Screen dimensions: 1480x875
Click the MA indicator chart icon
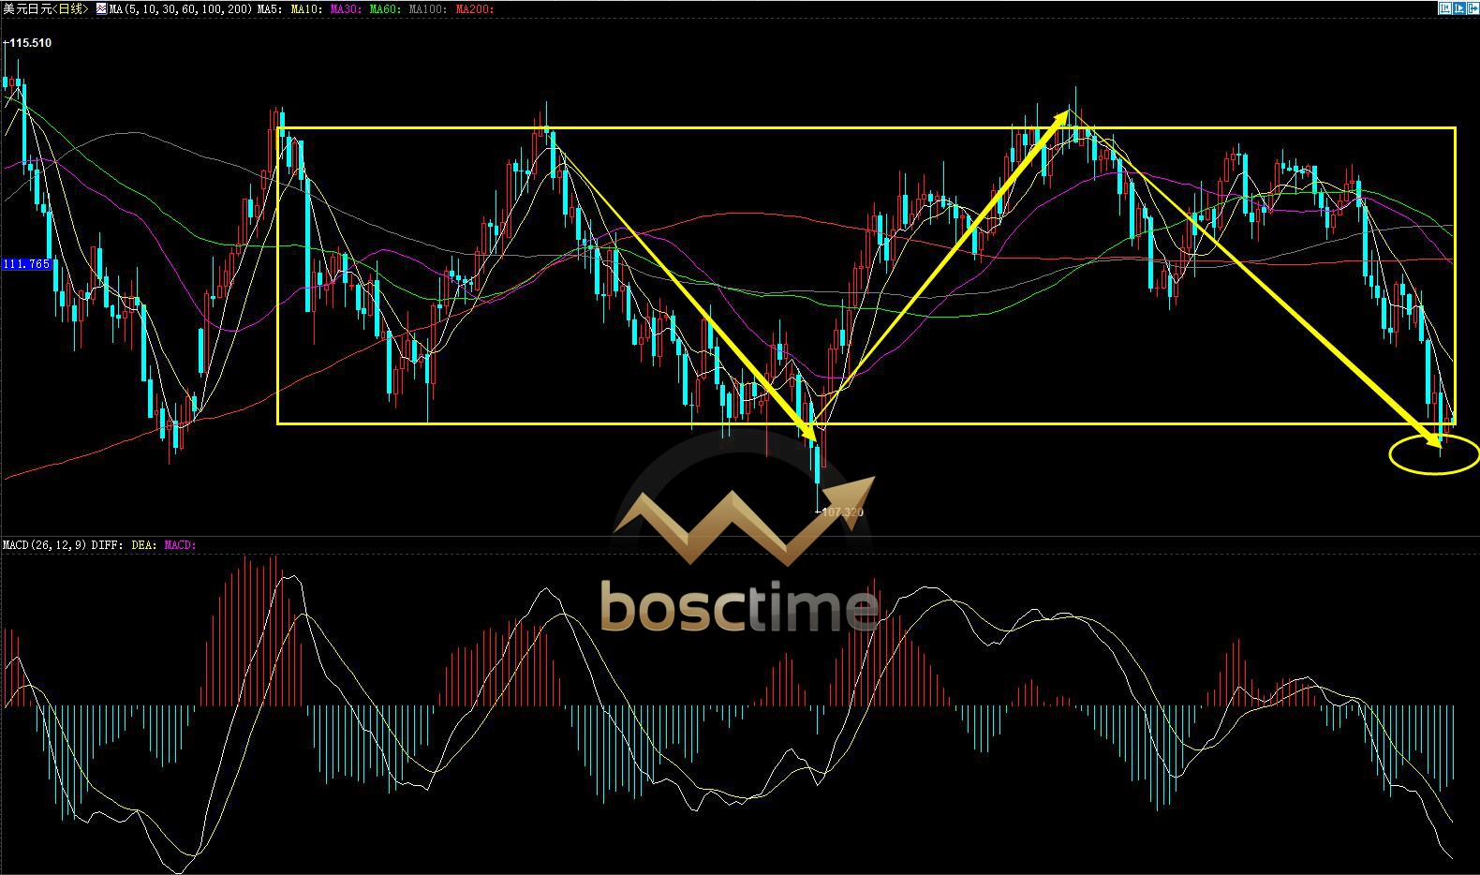click(x=101, y=8)
